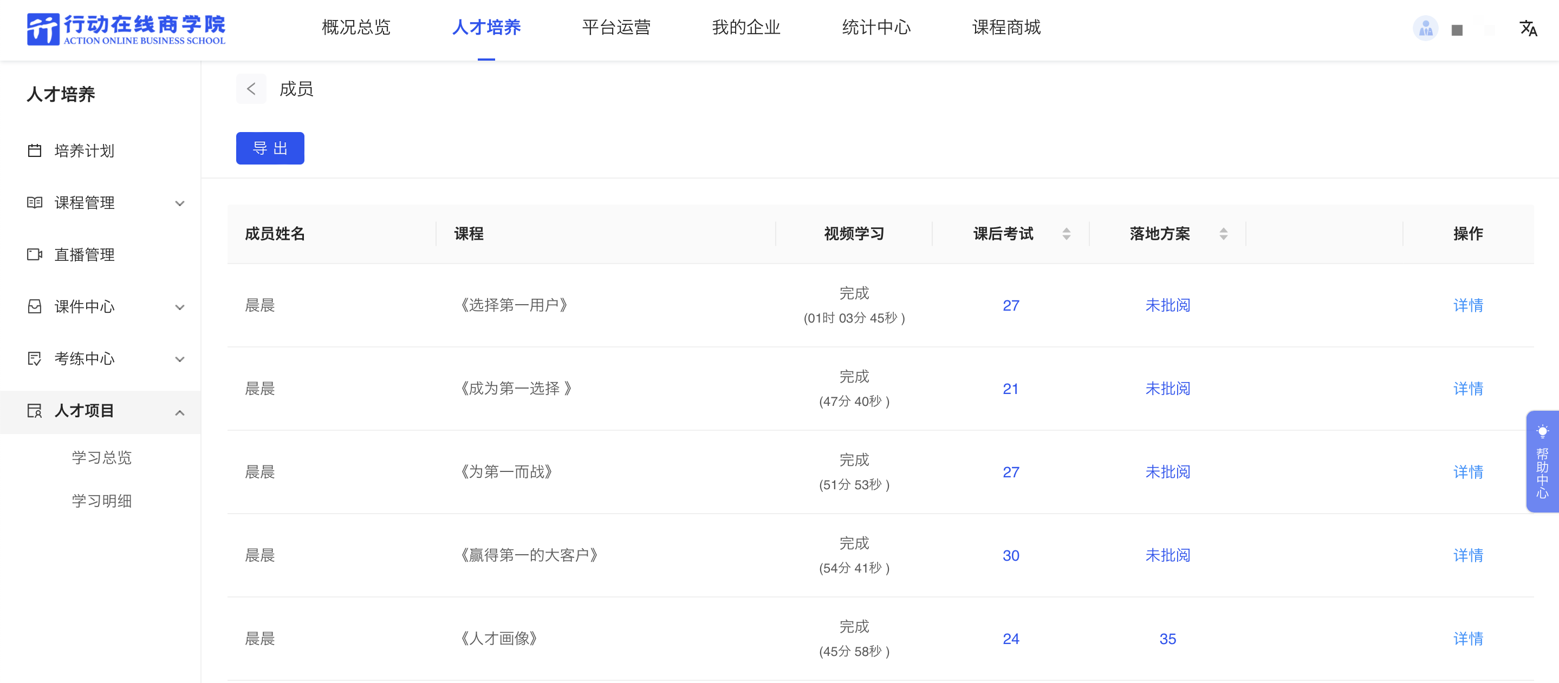The height and width of the screenshot is (683, 1559).
Task: Click the 课件中心 inbox icon
Action: [35, 306]
